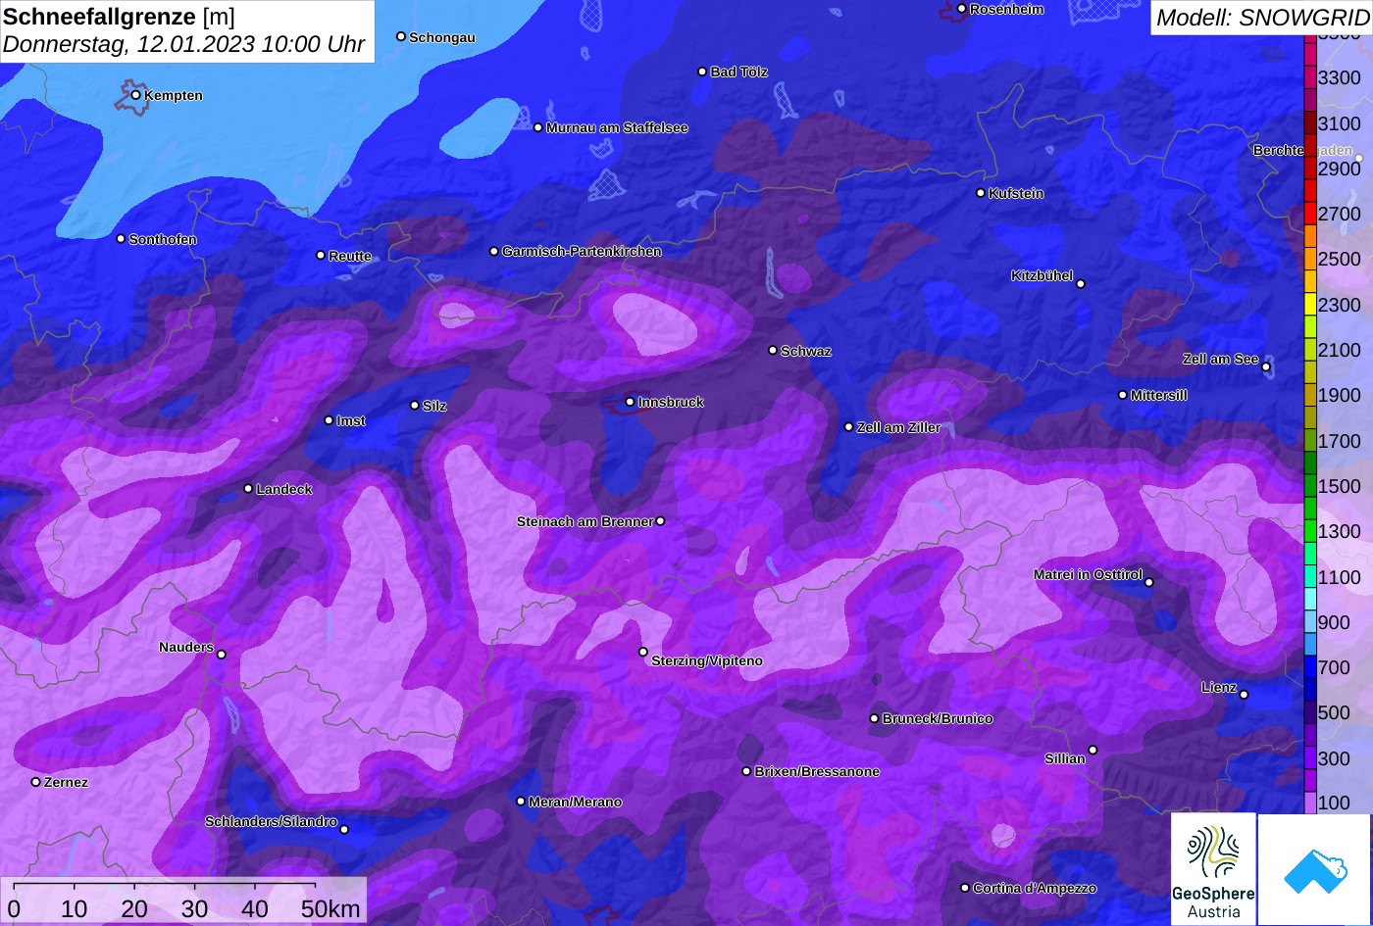Image resolution: width=1373 pixels, height=926 pixels.
Task: Click the 0 mark on the scale bar
Action: coord(14,908)
